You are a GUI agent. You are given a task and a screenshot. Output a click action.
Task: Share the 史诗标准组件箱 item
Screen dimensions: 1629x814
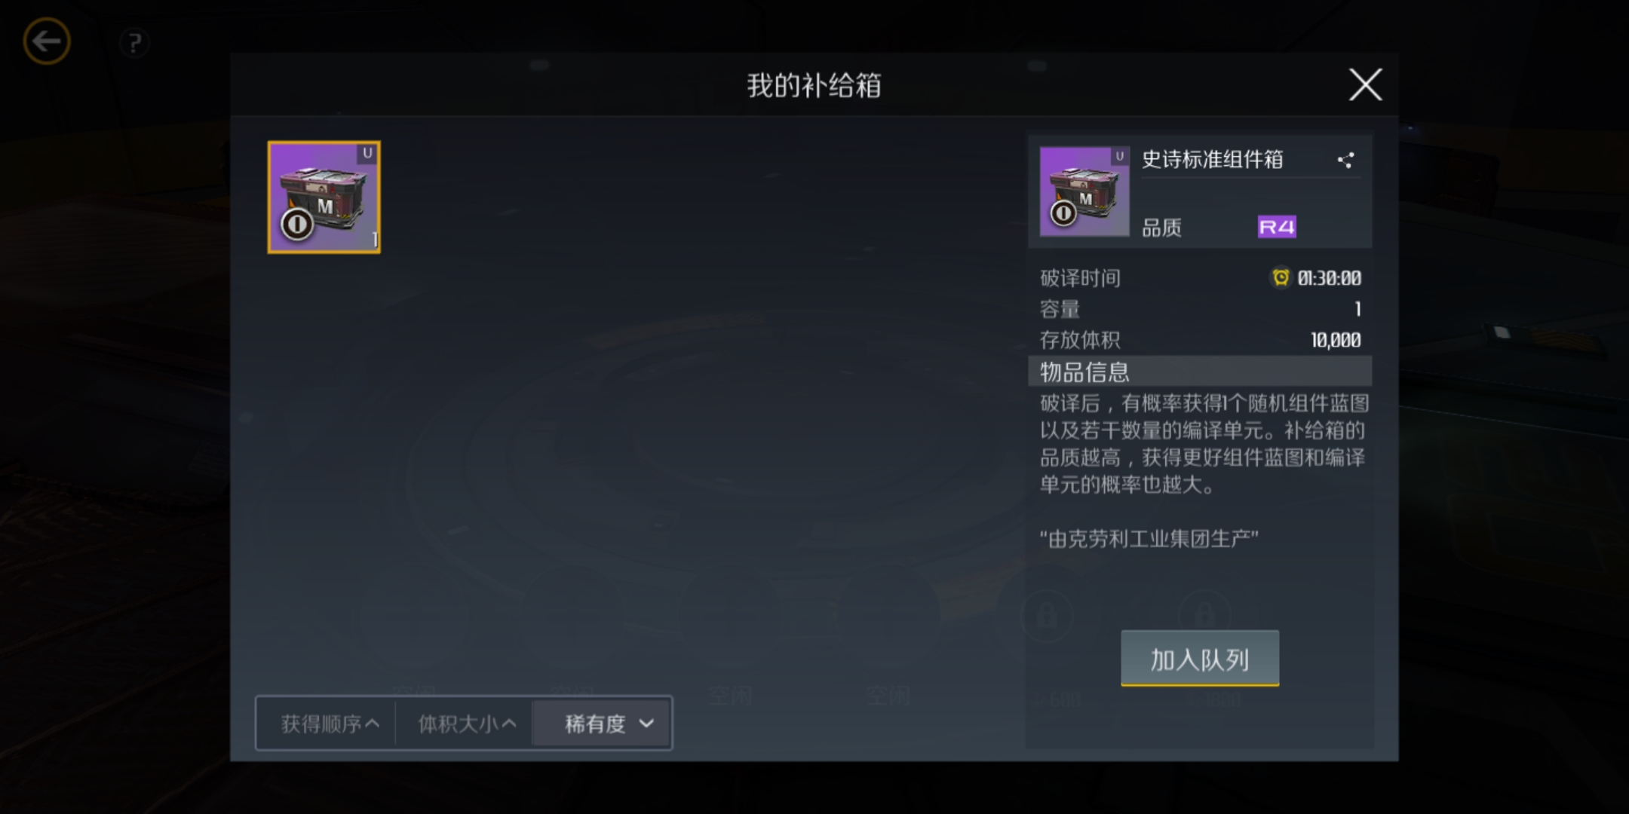tap(1345, 160)
